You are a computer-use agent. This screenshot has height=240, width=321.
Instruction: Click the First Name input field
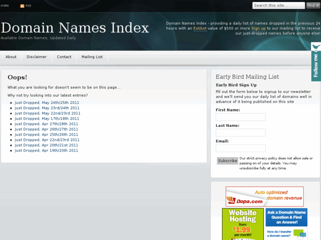pos(241,117)
